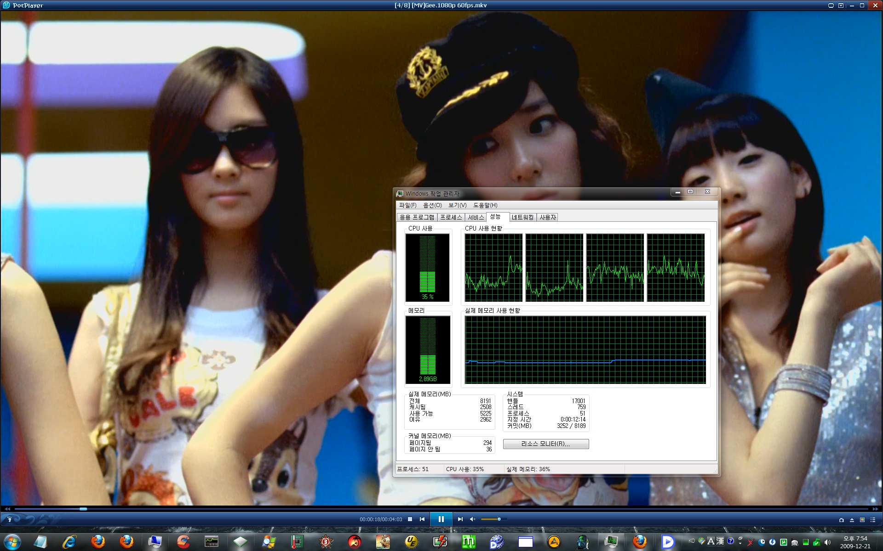
Task: Switch to the 프로세스 tab
Action: tap(451, 217)
